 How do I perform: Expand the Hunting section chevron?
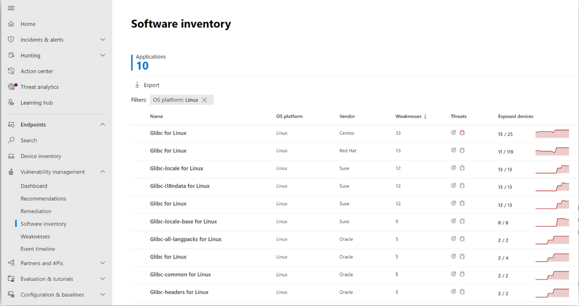point(103,56)
